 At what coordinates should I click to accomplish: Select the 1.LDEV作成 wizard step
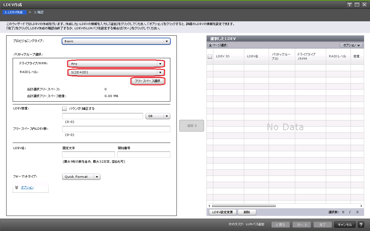(14, 12)
